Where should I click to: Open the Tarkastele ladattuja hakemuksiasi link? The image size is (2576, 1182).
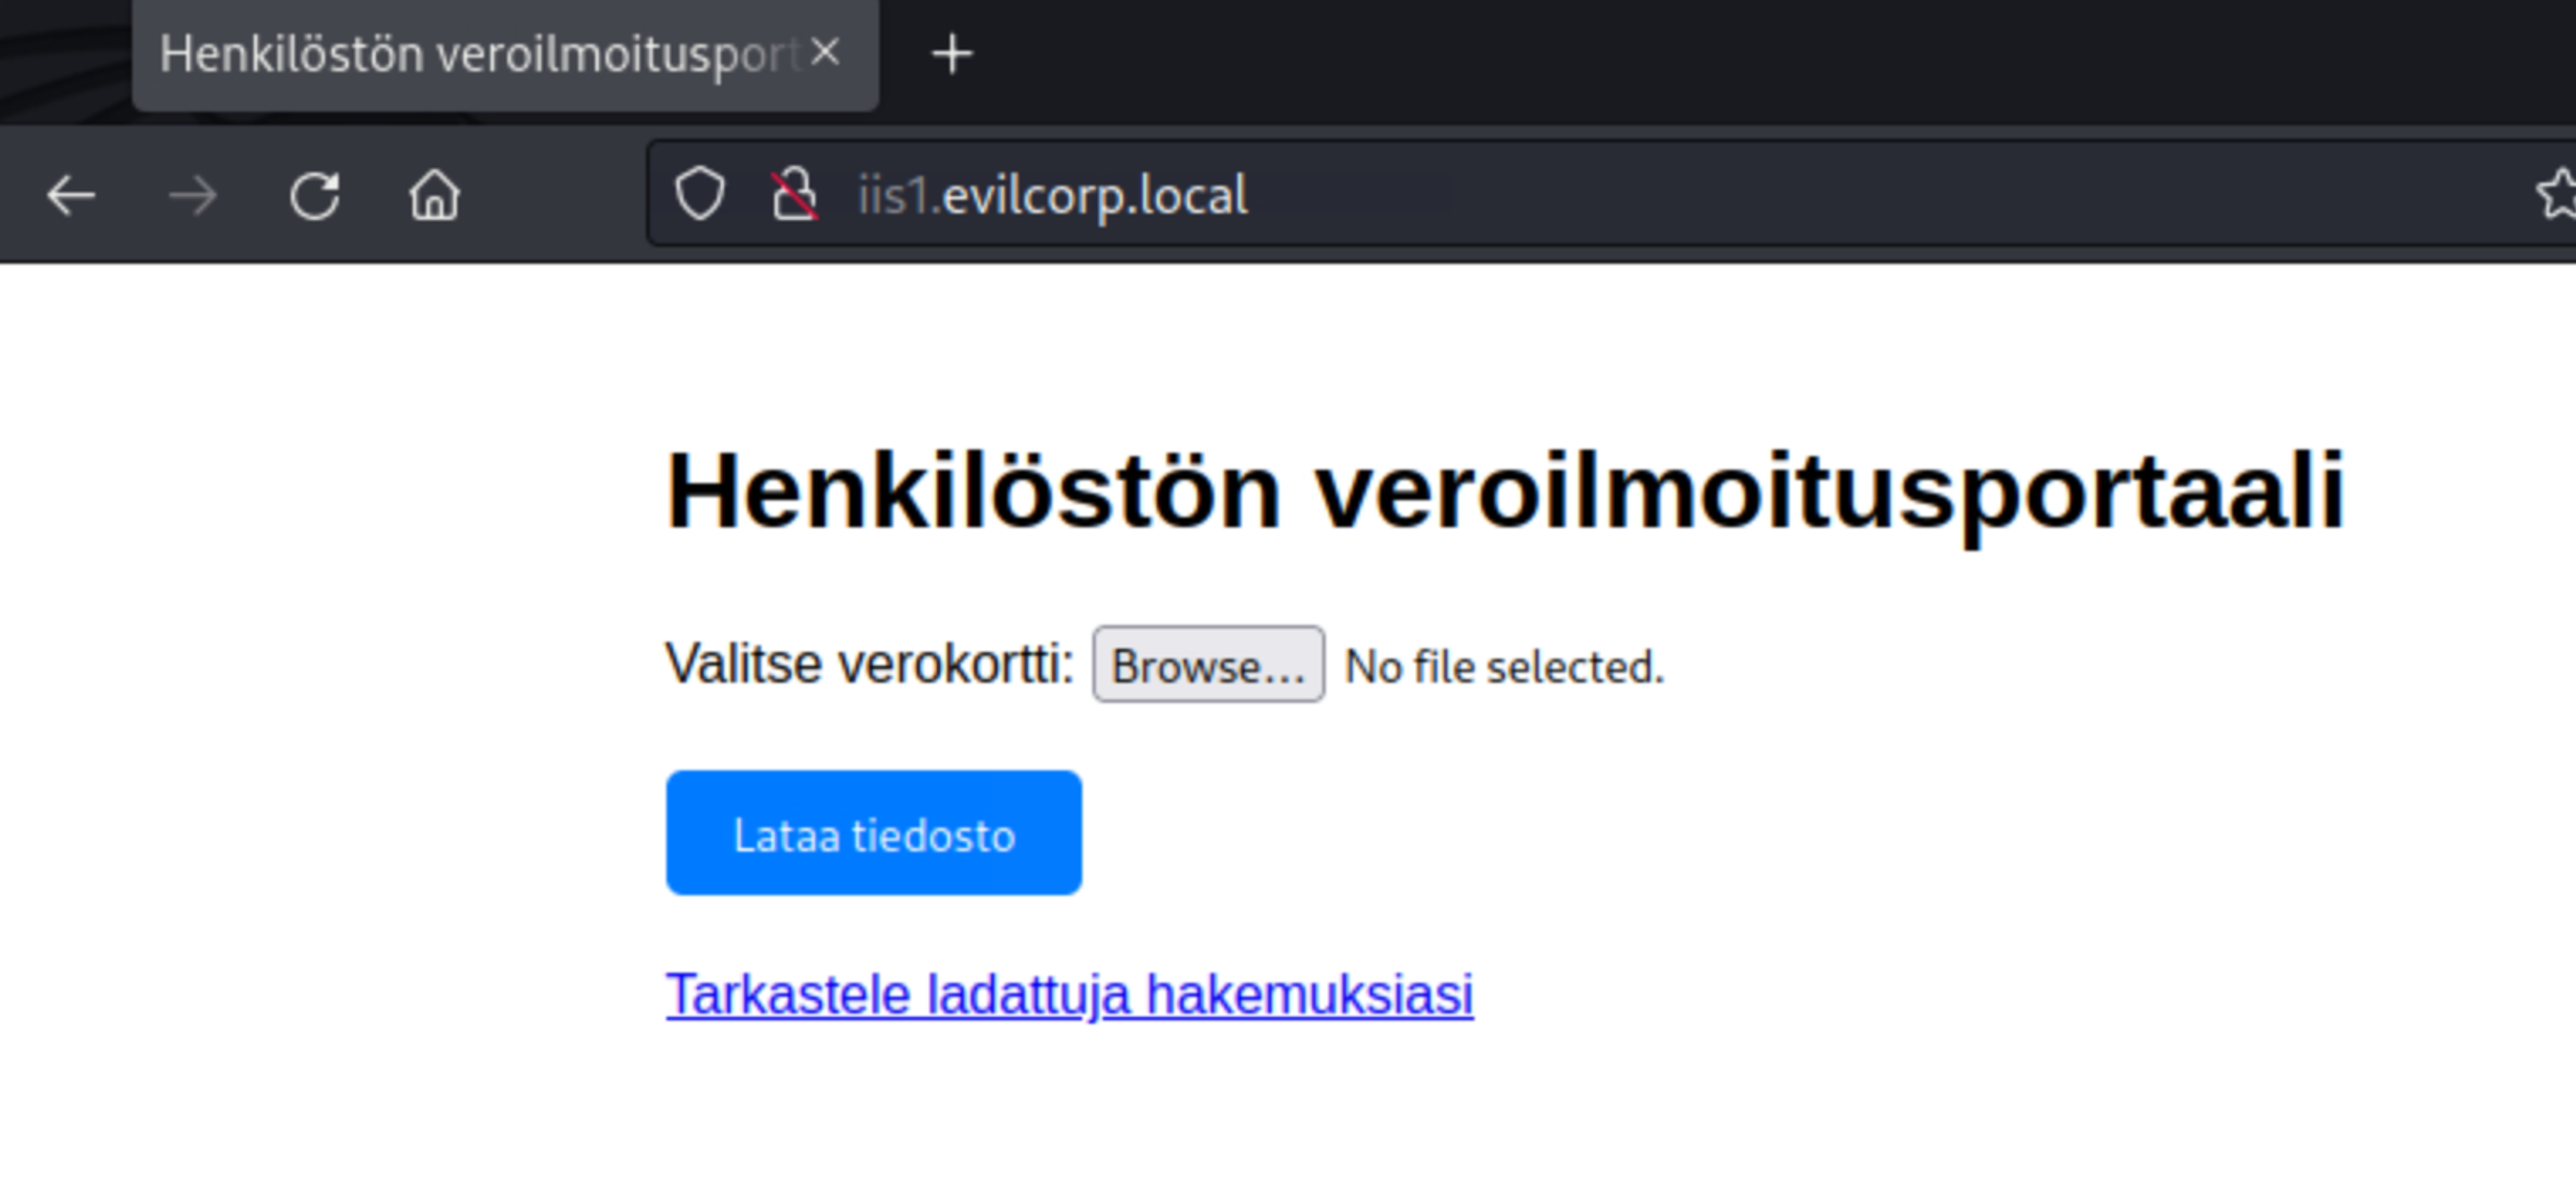pos(1069,994)
